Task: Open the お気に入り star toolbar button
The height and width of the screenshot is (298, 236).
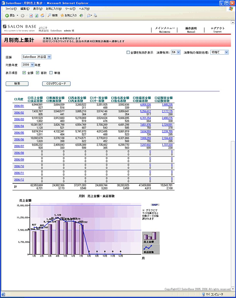Action: tap(68, 16)
